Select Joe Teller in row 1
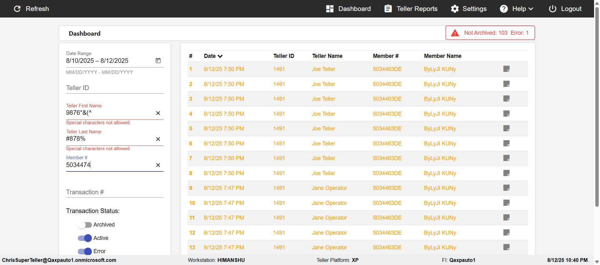Image resolution: width=600 pixels, height=265 pixels. click(323, 69)
